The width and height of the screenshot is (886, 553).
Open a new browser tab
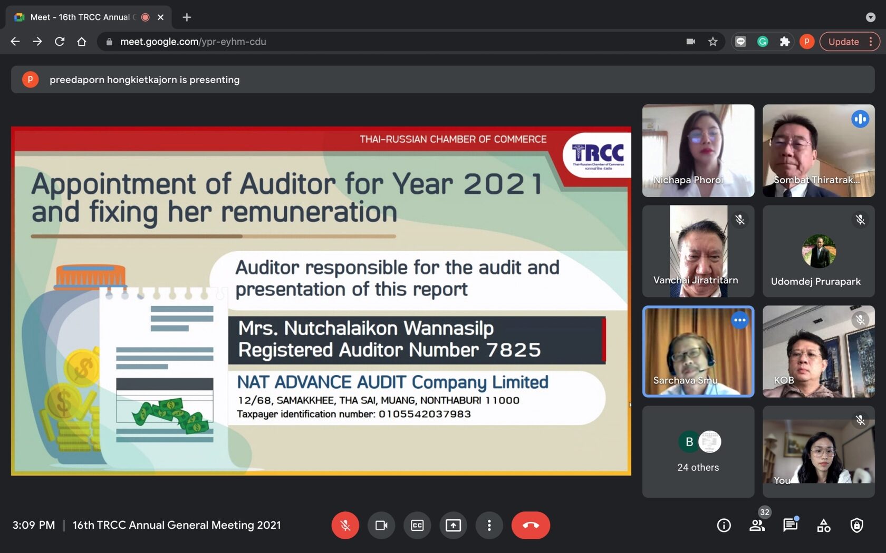(187, 17)
